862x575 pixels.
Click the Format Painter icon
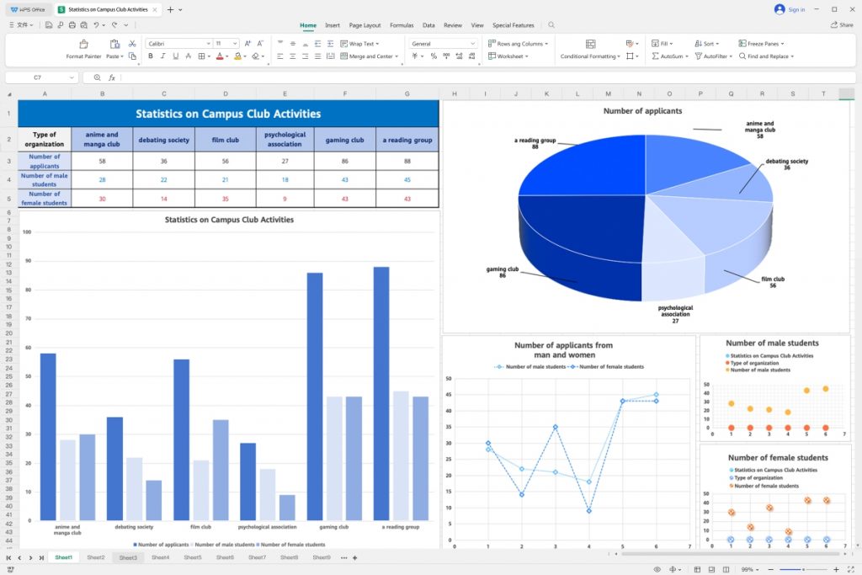point(83,44)
